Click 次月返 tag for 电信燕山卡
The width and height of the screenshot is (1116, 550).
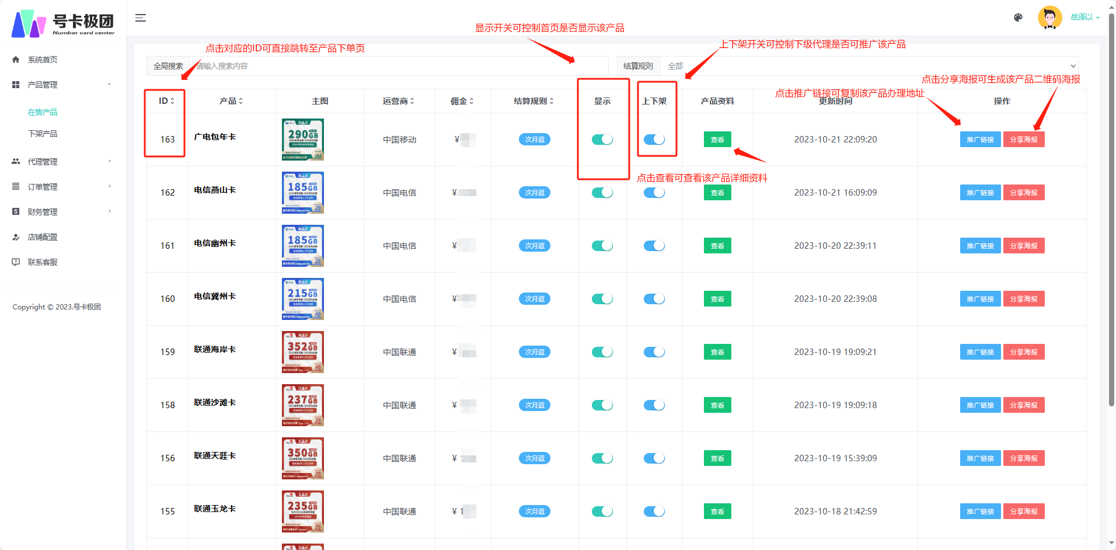[535, 193]
